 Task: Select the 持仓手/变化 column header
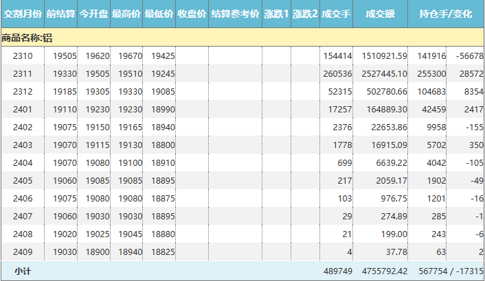[445, 14]
